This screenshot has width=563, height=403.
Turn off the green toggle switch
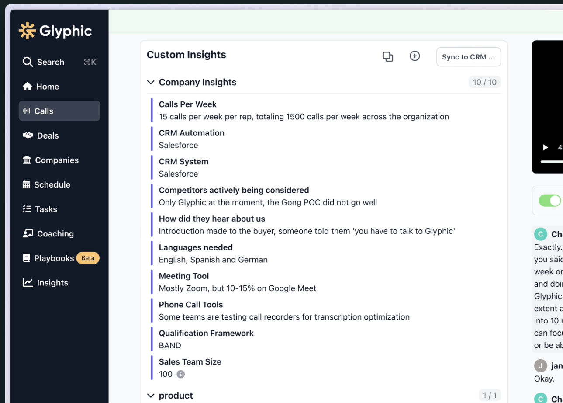coord(549,201)
